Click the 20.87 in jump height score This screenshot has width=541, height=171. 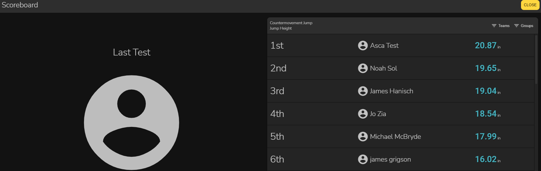pos(486,46)
